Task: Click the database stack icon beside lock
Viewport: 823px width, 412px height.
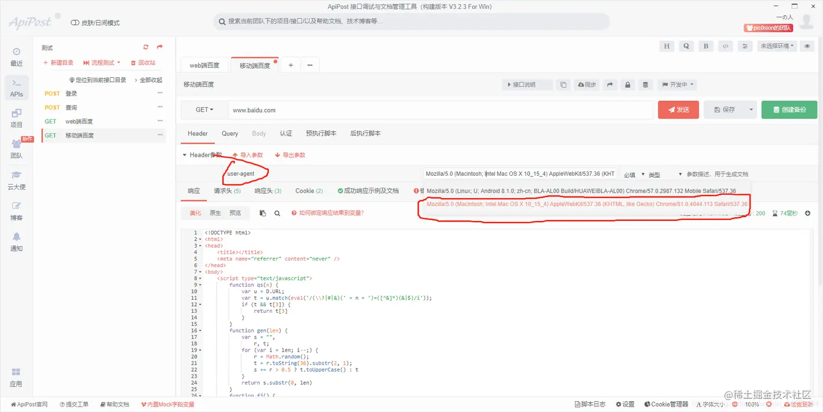Action: (x=646, y=85)
